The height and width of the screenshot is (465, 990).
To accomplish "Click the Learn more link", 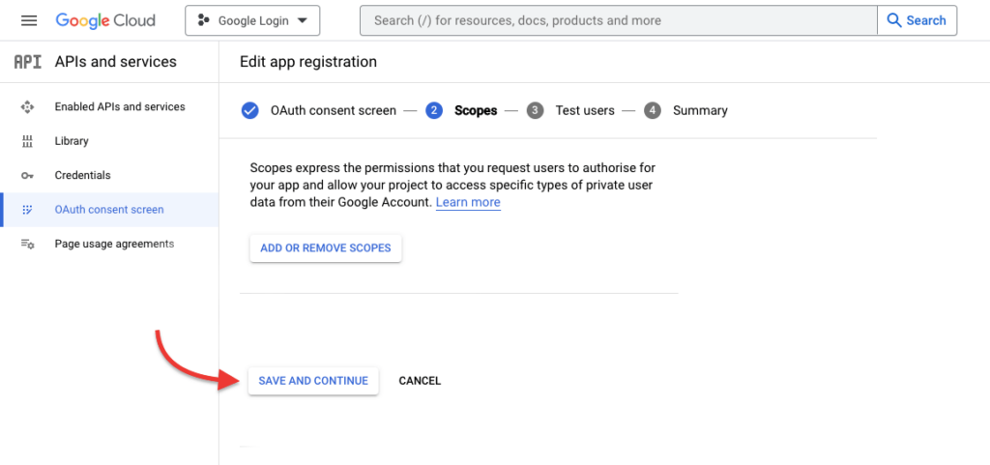I will pyautogui.click(x=468, y=202).
